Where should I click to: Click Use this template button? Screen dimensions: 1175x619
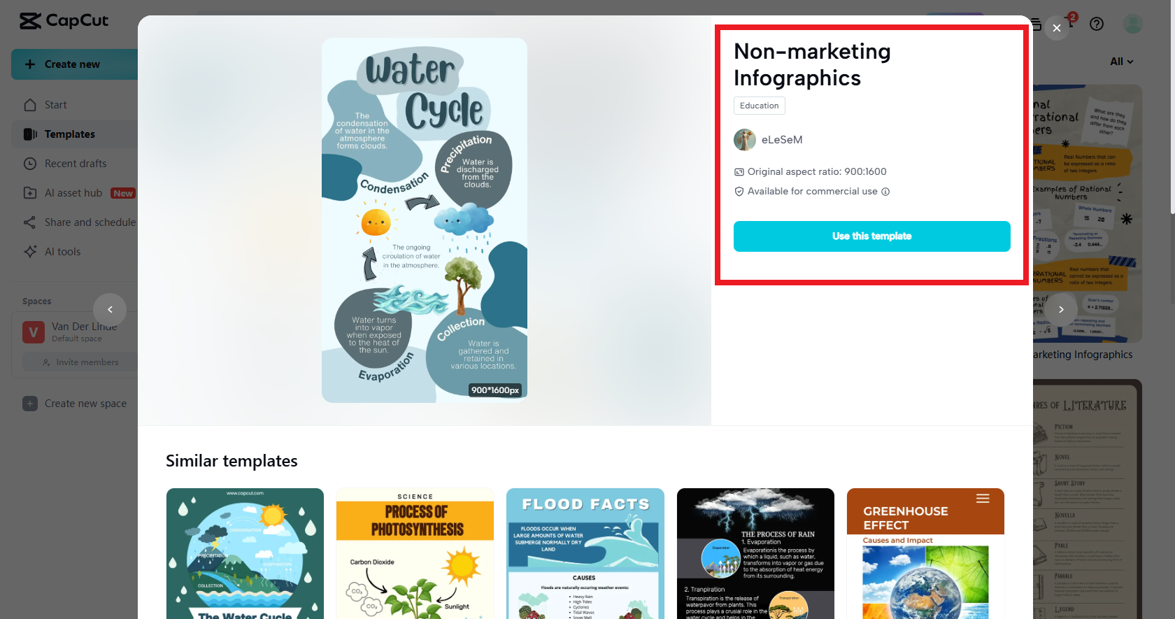(872, 236)
